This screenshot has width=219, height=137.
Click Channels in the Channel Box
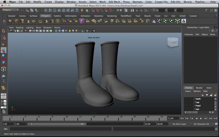(189, 35)
